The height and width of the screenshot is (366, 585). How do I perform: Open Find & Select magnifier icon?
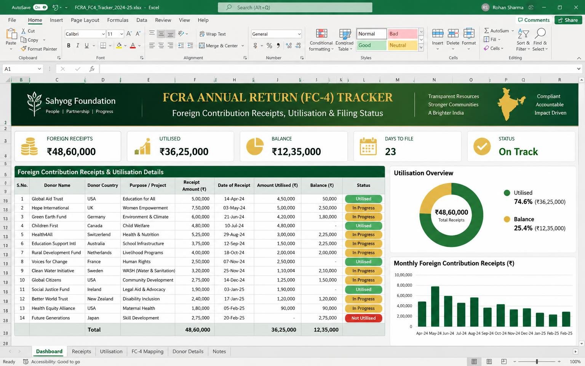(x=540, y=34)
